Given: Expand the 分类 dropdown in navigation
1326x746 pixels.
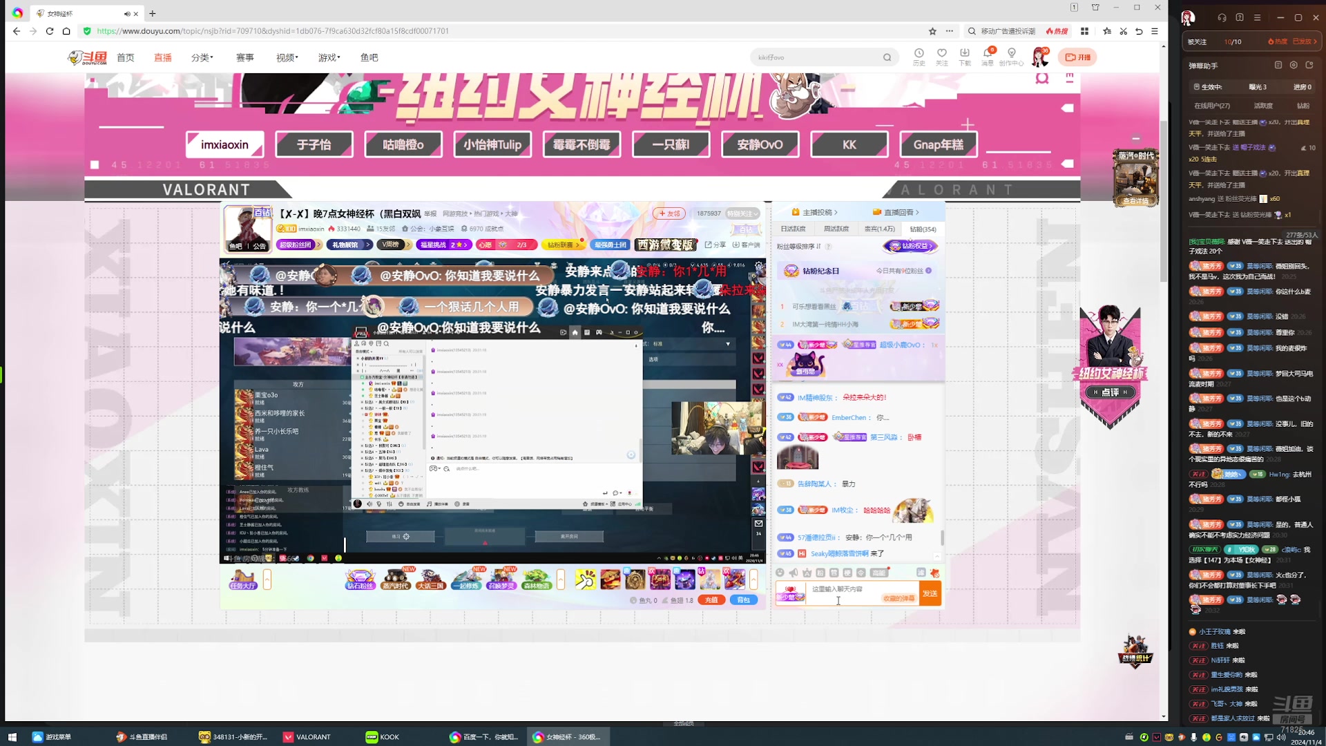Looking at the screenshot, I should 202,57.
